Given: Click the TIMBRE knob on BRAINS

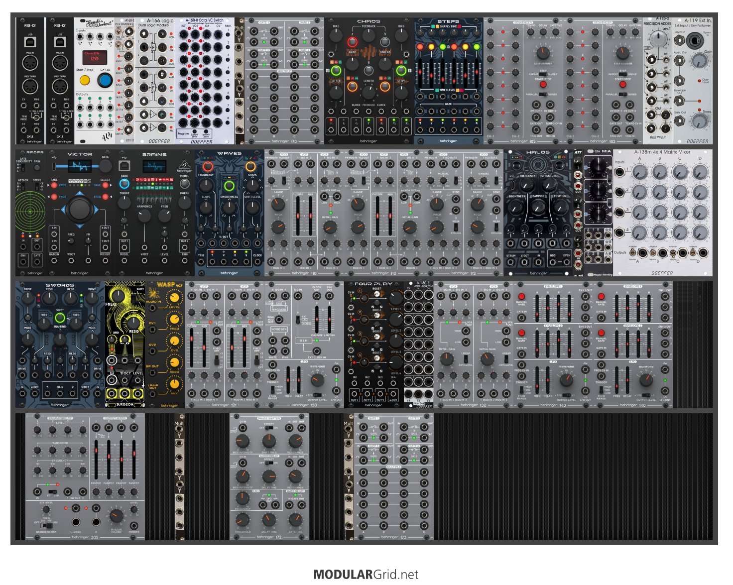Looking at the screenshot, I should tap(124, 203).
